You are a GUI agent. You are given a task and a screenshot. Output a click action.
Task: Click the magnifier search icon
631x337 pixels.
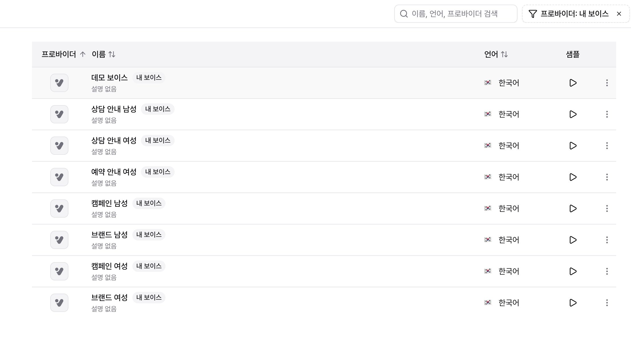click(x=404, y=14)
